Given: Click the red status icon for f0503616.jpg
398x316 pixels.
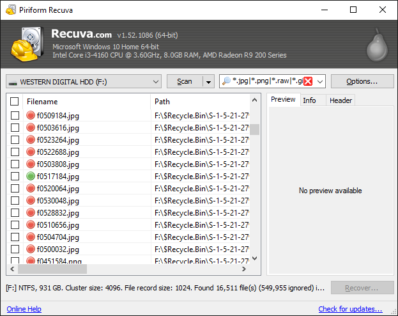Looking at the screenshot, I should click(x=31, y=127).
